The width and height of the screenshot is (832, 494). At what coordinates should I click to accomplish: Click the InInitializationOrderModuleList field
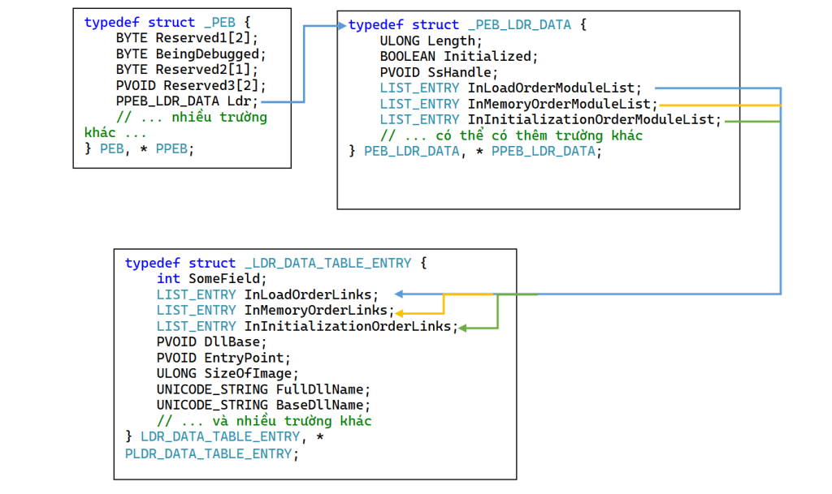pyautogui.click(x=593, y=120)
